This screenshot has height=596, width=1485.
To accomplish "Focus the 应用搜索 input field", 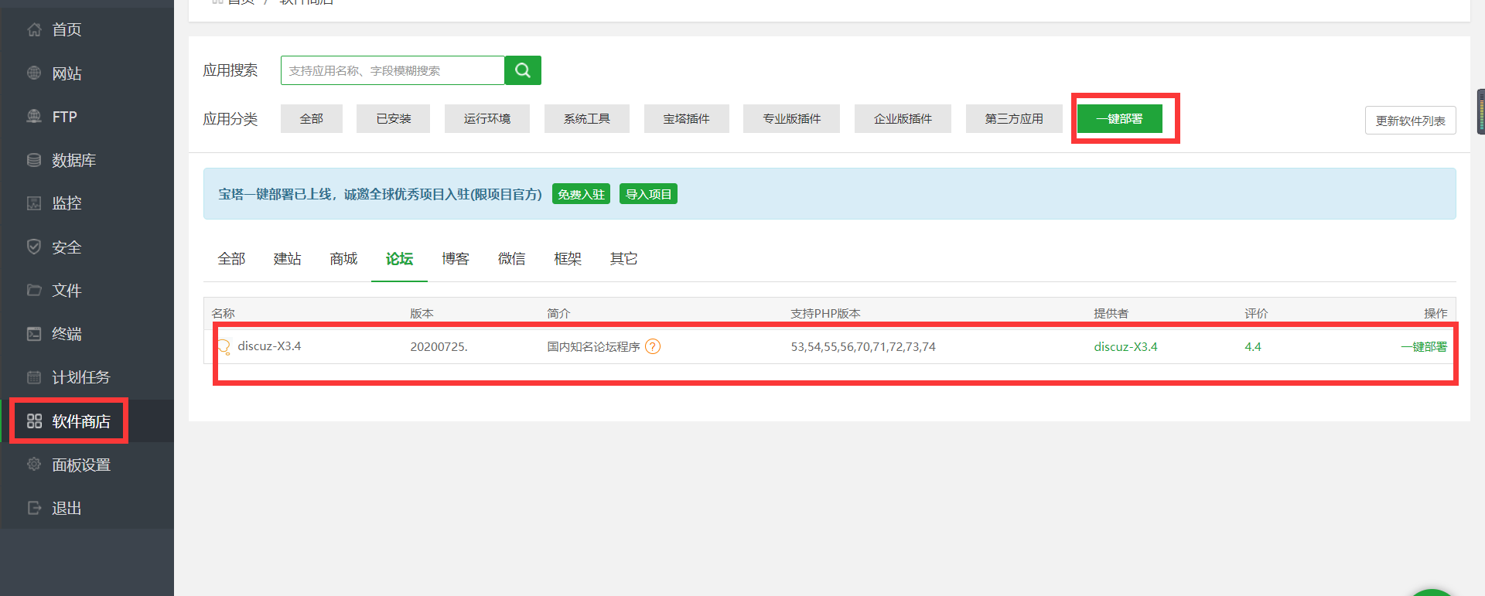I will click(393, 70).
